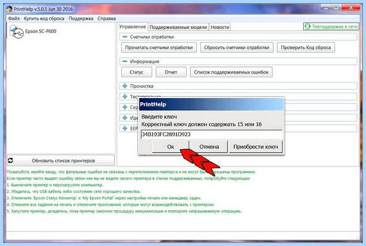Expand the section starting with Иде
The width and height of the screenshot is (366, 246).
[125, 118]
